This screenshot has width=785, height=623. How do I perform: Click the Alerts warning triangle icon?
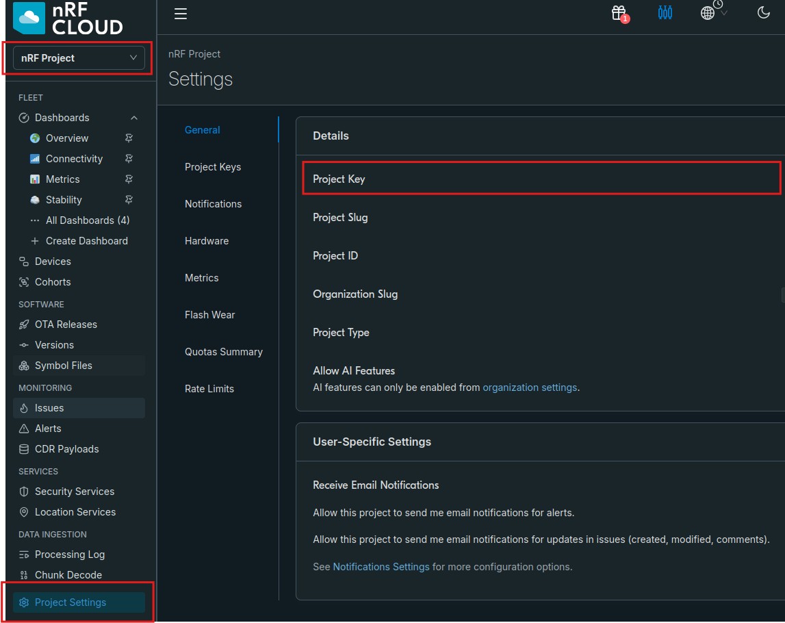click(x=23, y=429)
